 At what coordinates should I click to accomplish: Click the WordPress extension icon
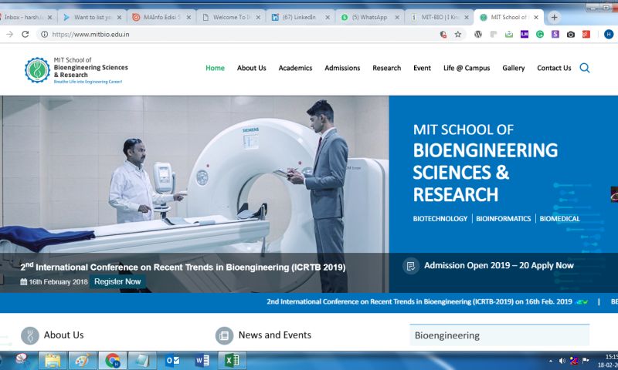tap(478, 35)
